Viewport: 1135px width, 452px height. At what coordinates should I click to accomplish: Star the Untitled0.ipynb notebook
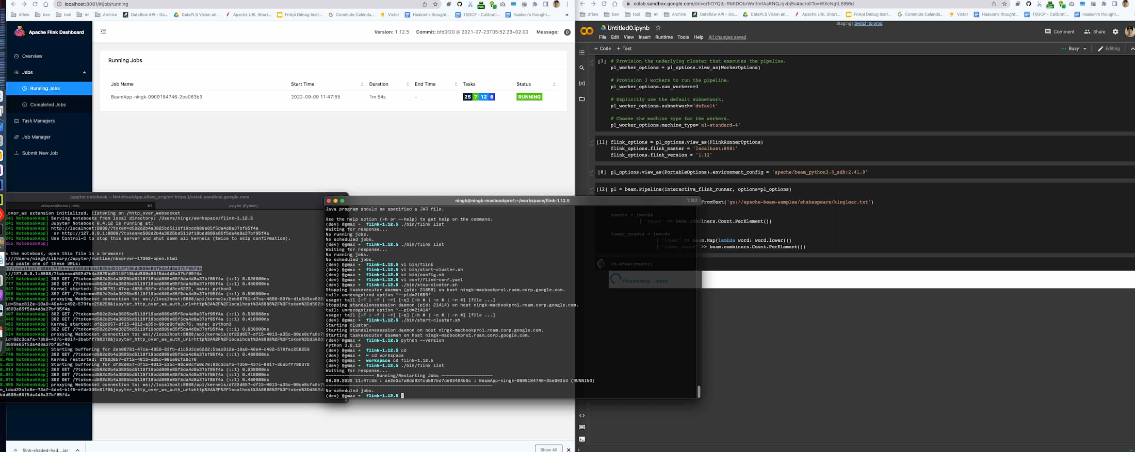click(658, 28)
